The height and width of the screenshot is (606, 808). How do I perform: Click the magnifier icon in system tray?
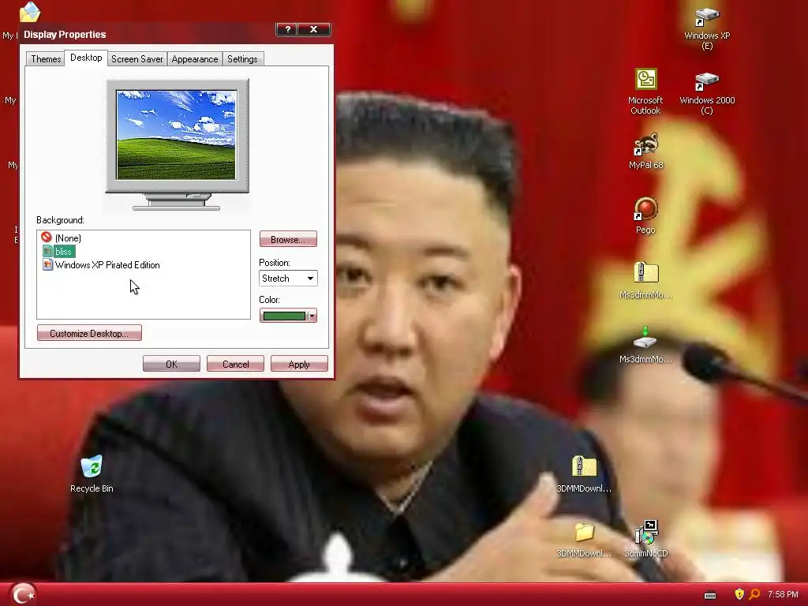point(754,594)
